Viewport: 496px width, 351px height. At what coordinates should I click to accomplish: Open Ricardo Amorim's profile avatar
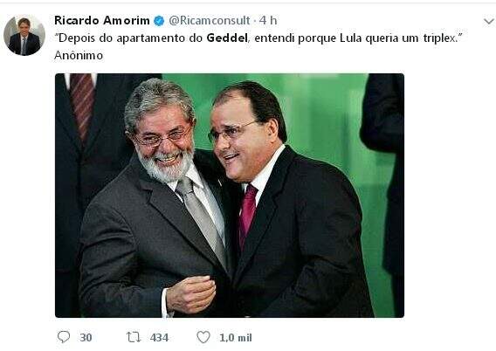(x=24, y=35)
